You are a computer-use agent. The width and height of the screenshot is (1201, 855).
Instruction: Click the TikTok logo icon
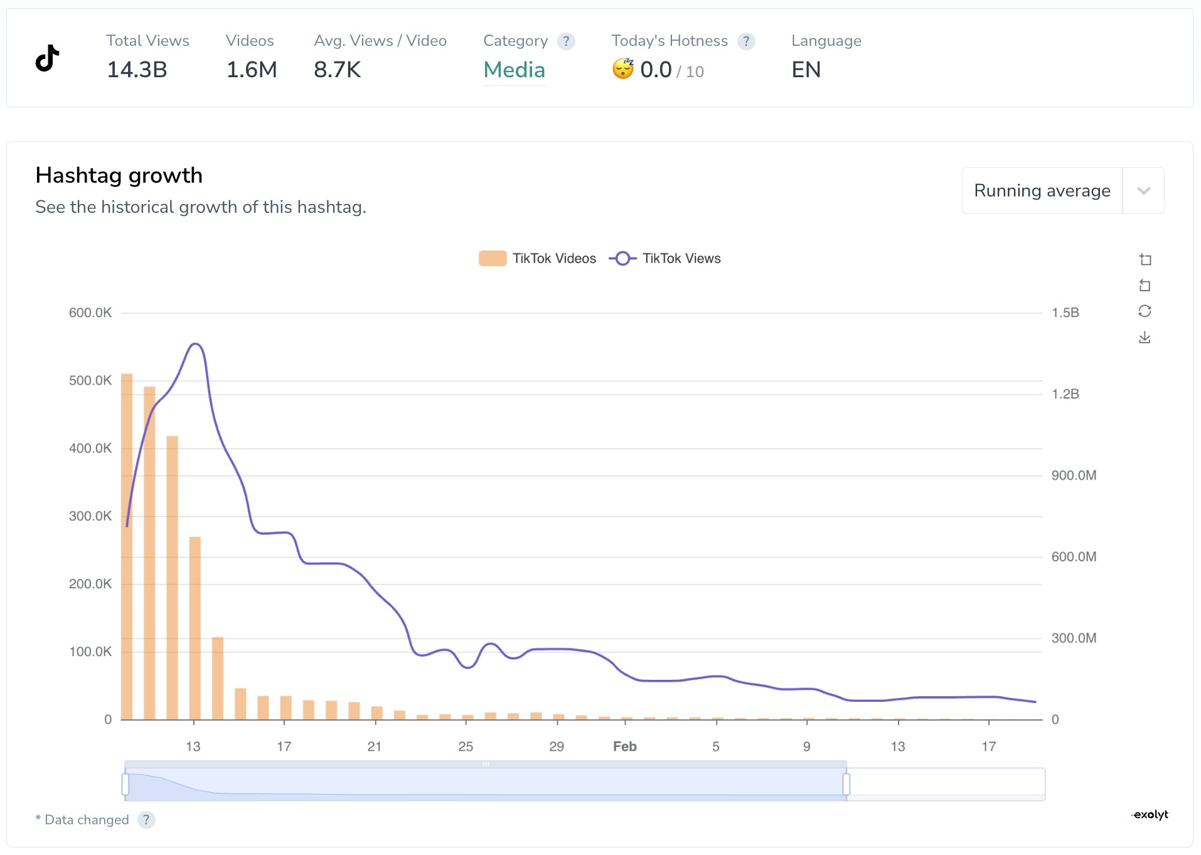tap(48, 58)
